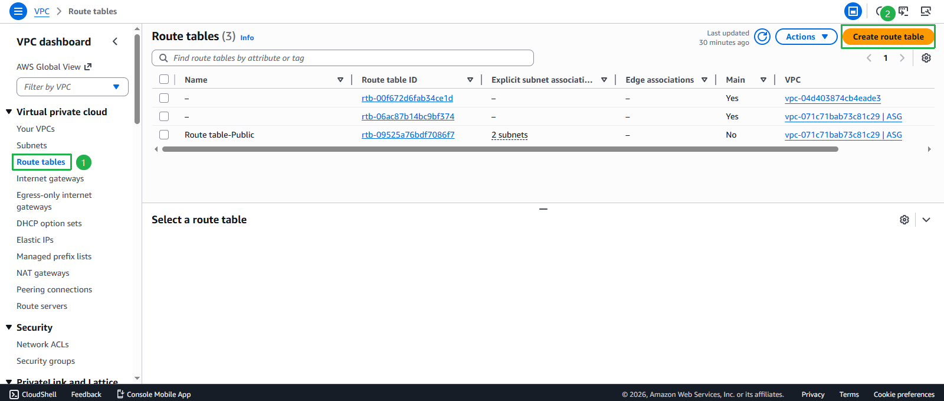Image resolution: width=944 pixels, height=401 pixels.
Task: Open NAT gateways in sidebar
Action: (x=43, y=273)
